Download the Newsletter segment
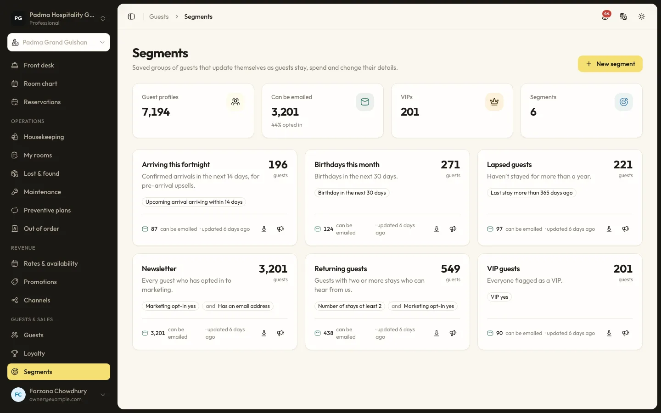The width and height of the screenshot is (661, 413). (x=264, y=333)
